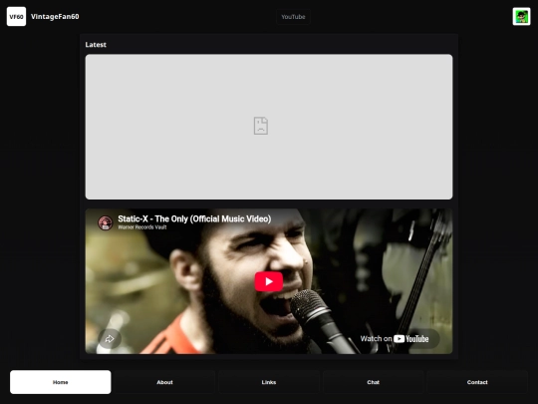Click the VintageFan60 site title
538x404 pixels.
(55, 17)
